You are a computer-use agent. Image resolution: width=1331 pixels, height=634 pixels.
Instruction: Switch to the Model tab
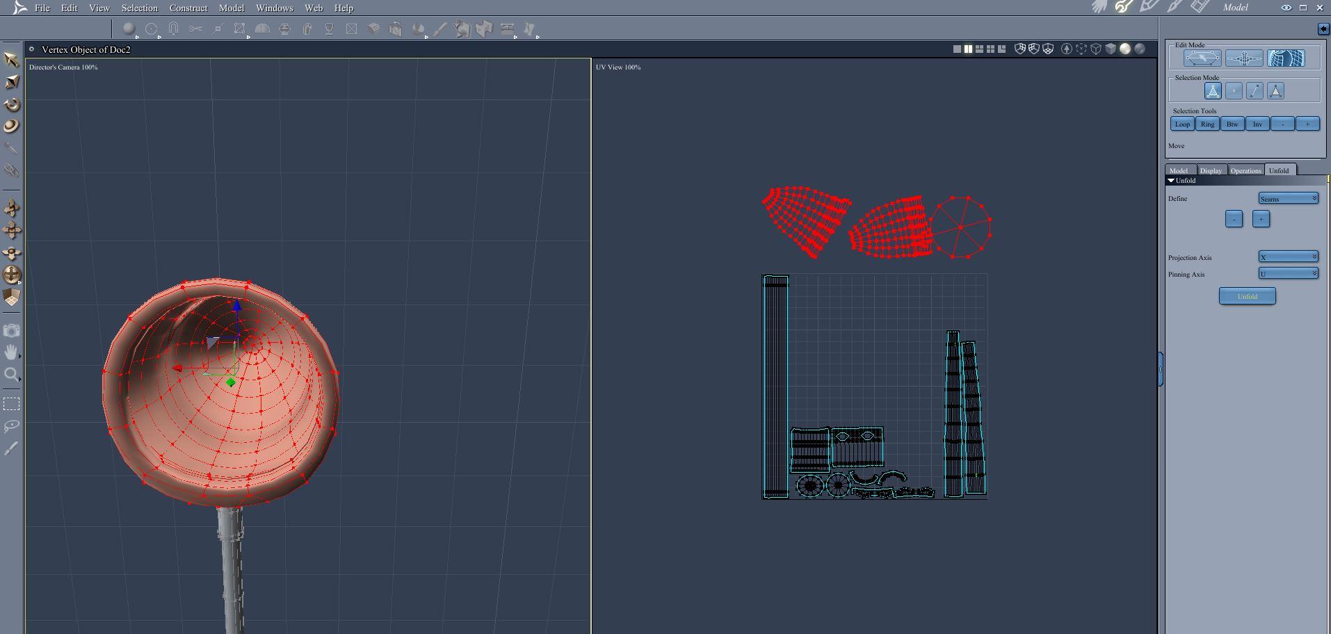[x=1179, y=170]
